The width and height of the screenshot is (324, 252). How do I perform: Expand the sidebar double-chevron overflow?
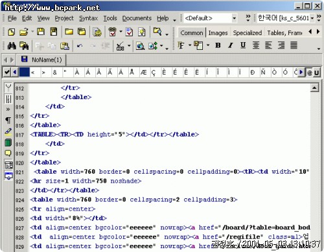(8, 109)
